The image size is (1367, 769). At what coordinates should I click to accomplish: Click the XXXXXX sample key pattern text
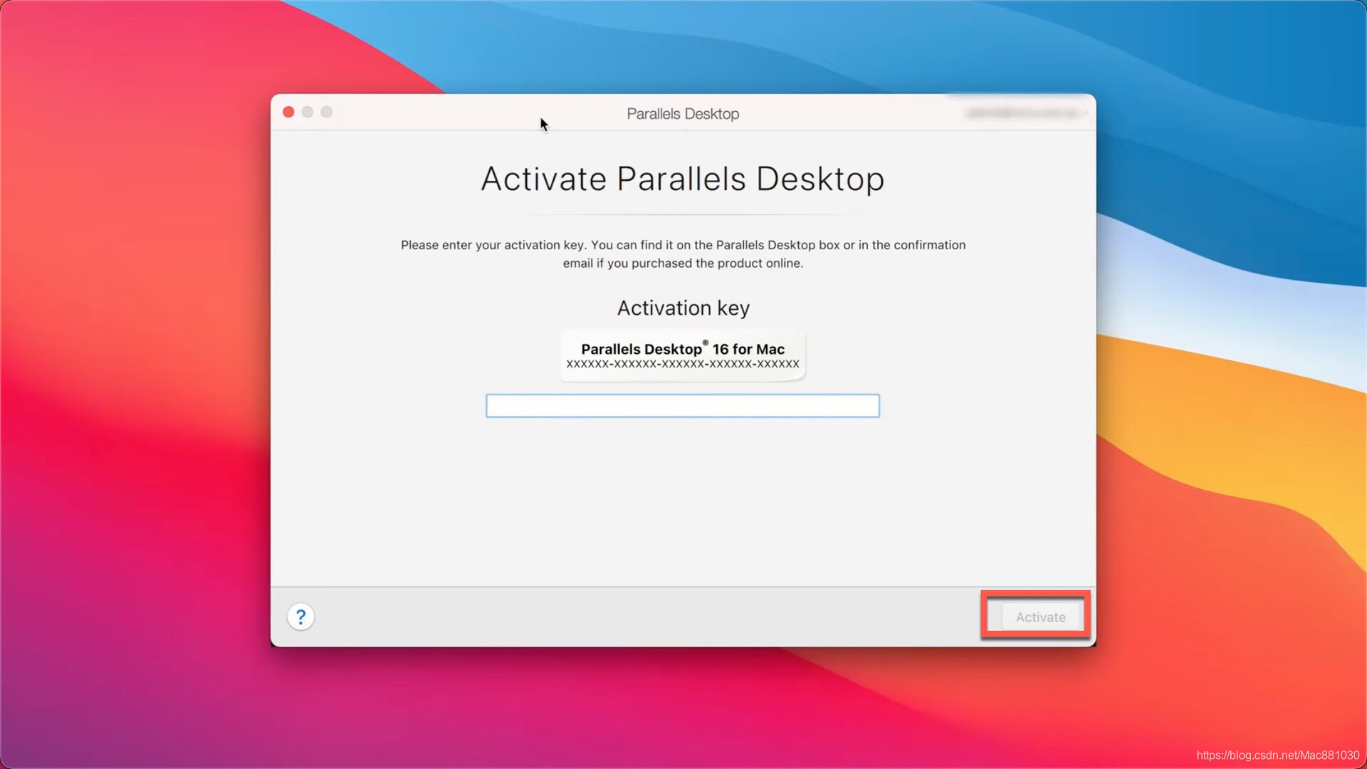point(682,365)
